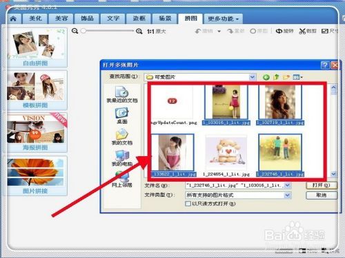Image resolution: width=345 pixels, height=258 pixels.
Task: Set view to 1:1 原大
Action: point(156,32)
